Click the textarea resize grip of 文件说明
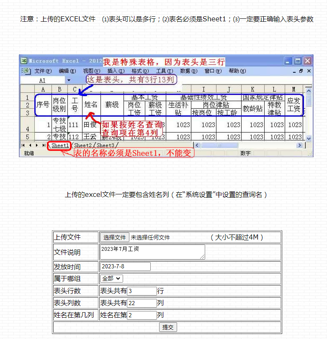 pyautogui.click(x=203, y=257)
